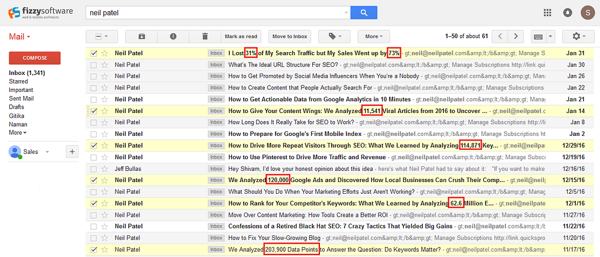The height and width of the screenshot is (257, 600).
Task: Open 'What Should You Do When Your Marketing' email
Action: [x=322, y=191]
